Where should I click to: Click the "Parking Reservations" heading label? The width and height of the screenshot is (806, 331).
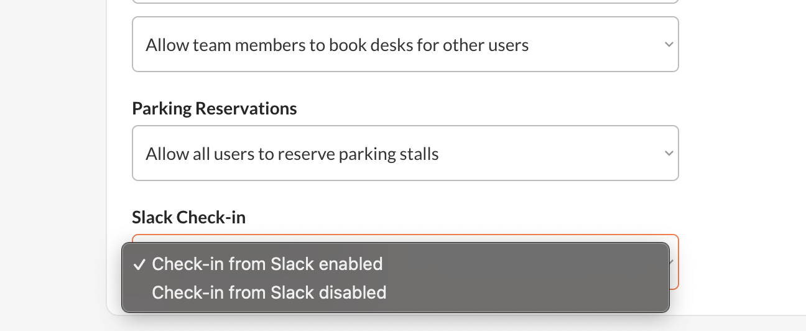point(214,108)
